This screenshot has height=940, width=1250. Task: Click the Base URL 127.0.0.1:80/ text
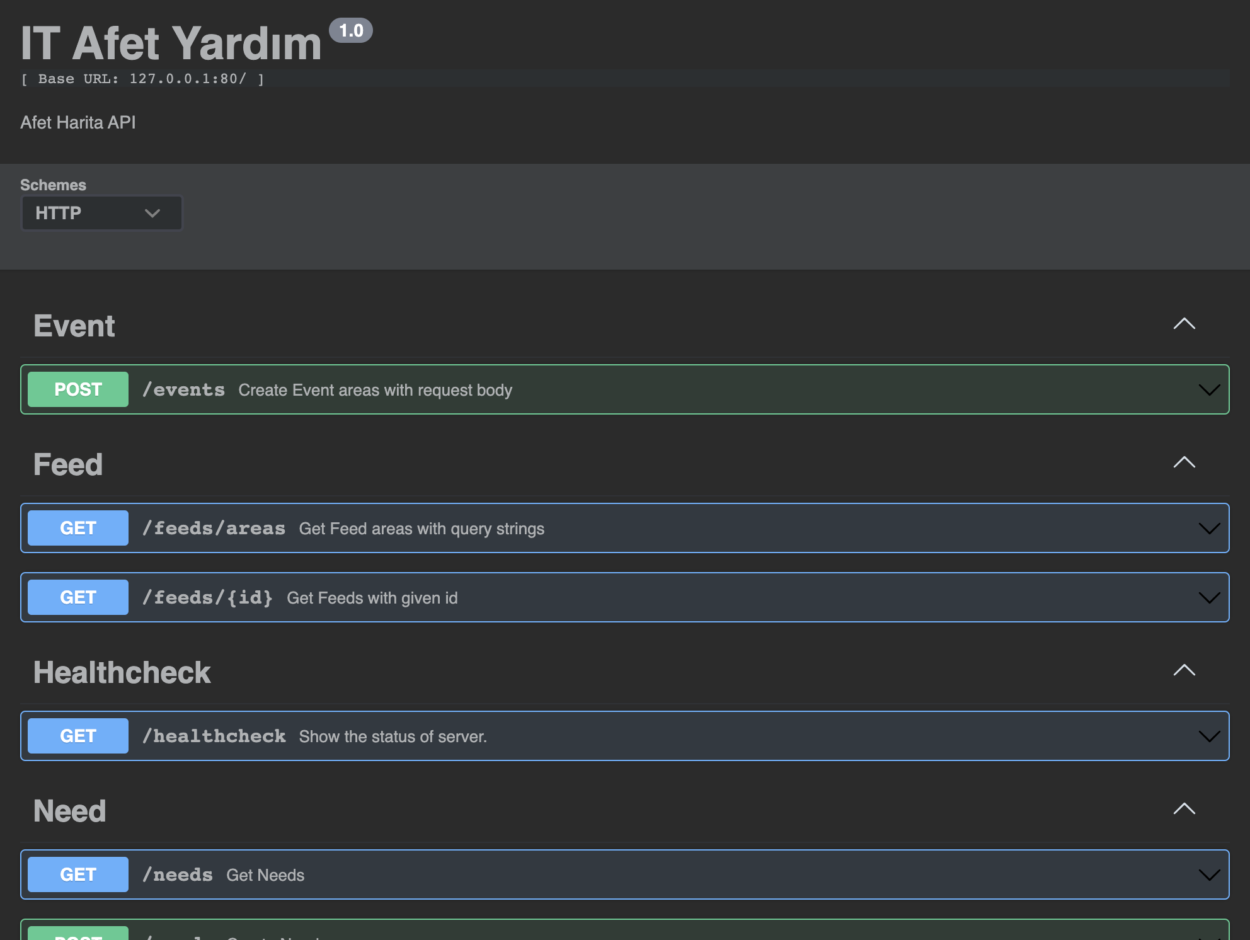tap(142, 79)
